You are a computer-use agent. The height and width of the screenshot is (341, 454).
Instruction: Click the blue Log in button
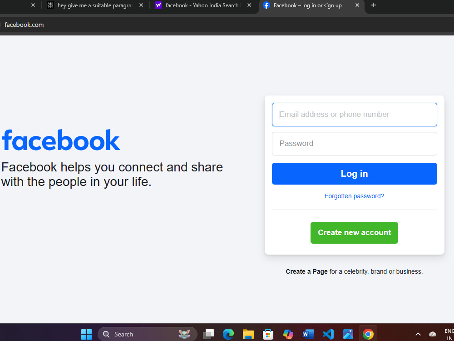tap(354, 173)
